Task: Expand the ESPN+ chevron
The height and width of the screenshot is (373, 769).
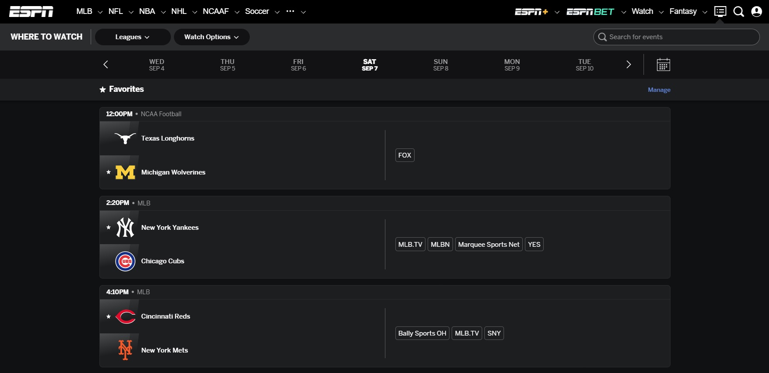Action: point(557,12)
